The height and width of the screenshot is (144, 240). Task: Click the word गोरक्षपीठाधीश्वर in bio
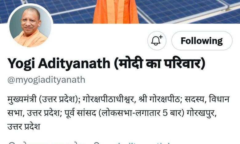click(108, 99)
